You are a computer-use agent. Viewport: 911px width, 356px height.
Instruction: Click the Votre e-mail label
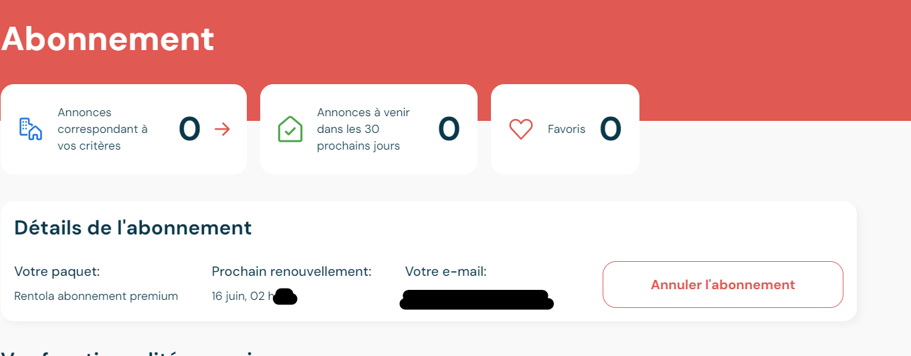coord(445,272)
